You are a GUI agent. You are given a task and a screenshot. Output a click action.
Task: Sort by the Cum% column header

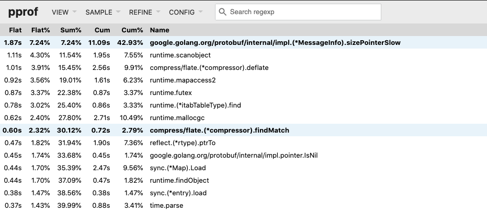(132, 30)
